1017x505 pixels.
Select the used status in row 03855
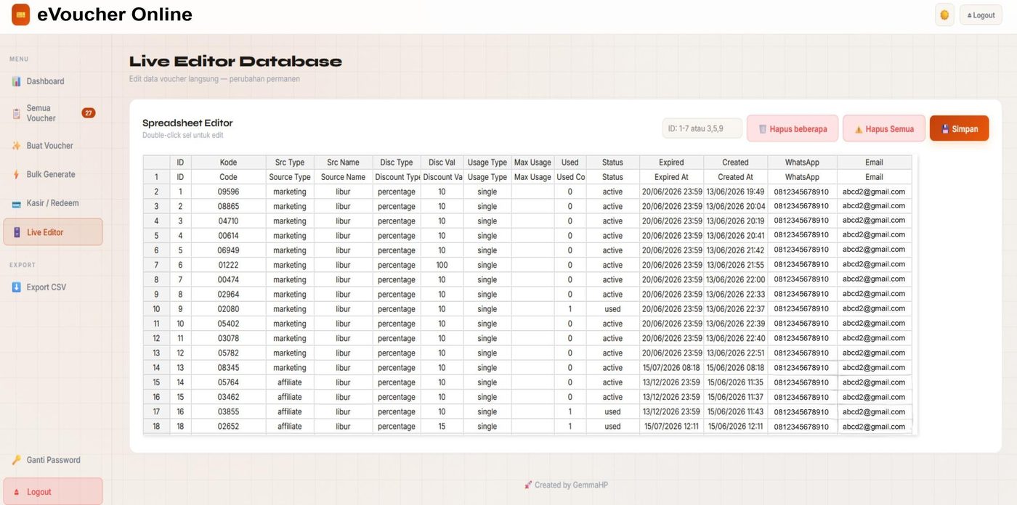612,412
